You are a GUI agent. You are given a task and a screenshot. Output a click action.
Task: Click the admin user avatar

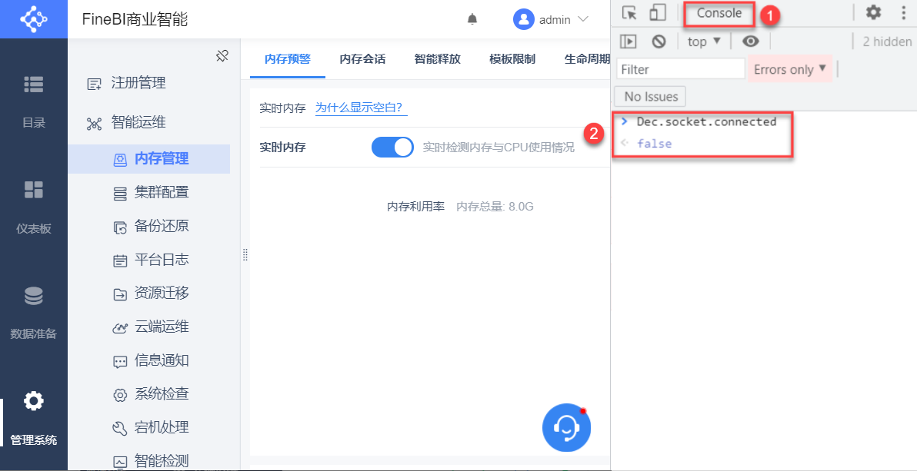(x=523, y=19)
